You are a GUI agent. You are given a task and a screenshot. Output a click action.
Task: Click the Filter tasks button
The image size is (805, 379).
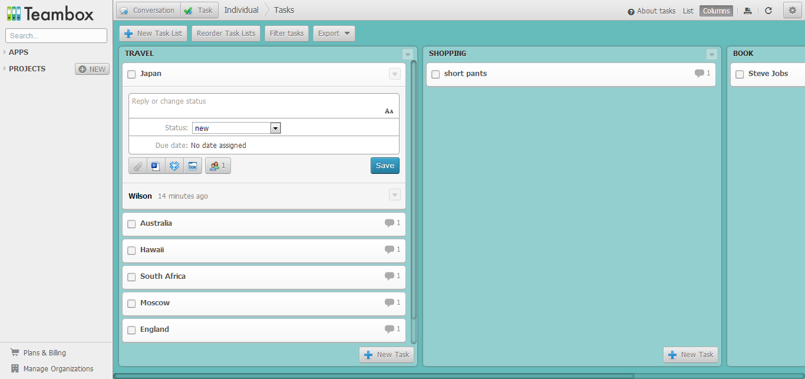point(287,34)
